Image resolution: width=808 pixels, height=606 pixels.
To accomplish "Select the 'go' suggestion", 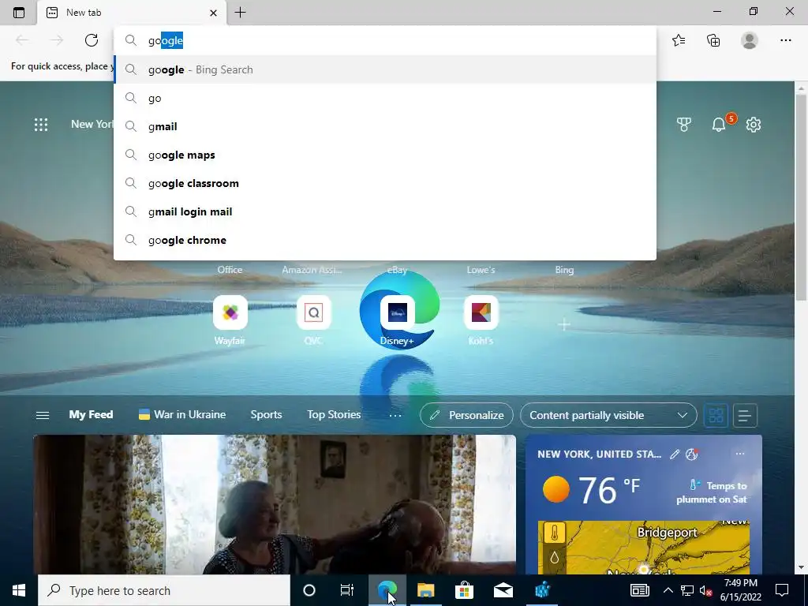I will [385, 98].
